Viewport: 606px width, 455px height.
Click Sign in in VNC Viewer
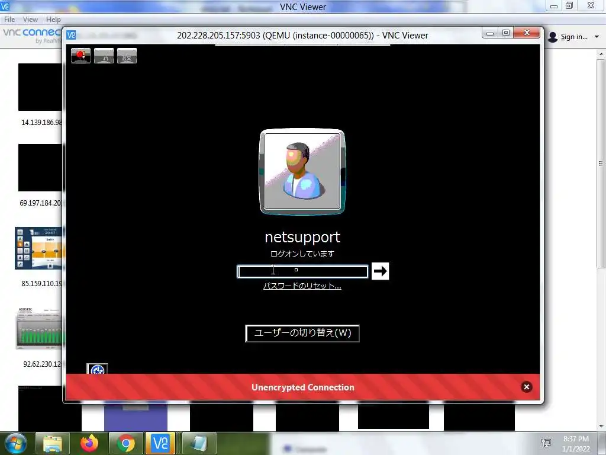574,37
